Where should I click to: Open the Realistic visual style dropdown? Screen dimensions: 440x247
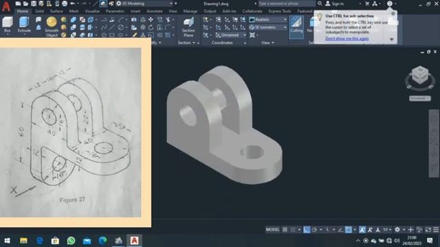click(x=268, y=20)
